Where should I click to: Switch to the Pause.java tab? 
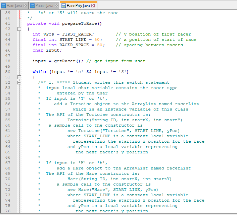tap(44, 6)
